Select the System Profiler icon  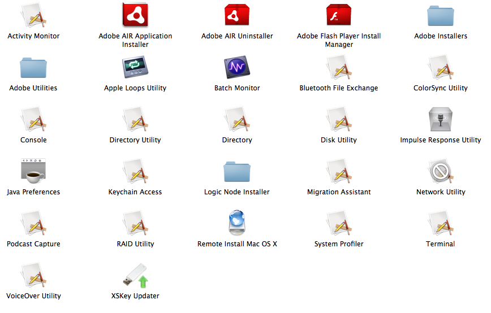339,223
